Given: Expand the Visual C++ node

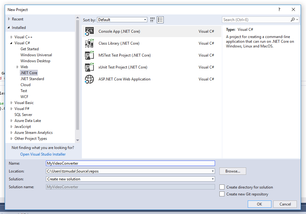Looking at the screenshot, I should 11,37.
